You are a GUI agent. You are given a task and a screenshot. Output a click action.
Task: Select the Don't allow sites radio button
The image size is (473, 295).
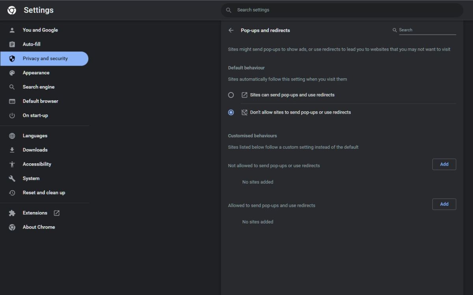tap(231, 112)
